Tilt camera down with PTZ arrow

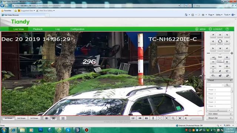coord(220,48)
